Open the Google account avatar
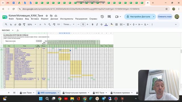This screenshot has width=182, height=102. pyautogui.click(x=177, y=17)
